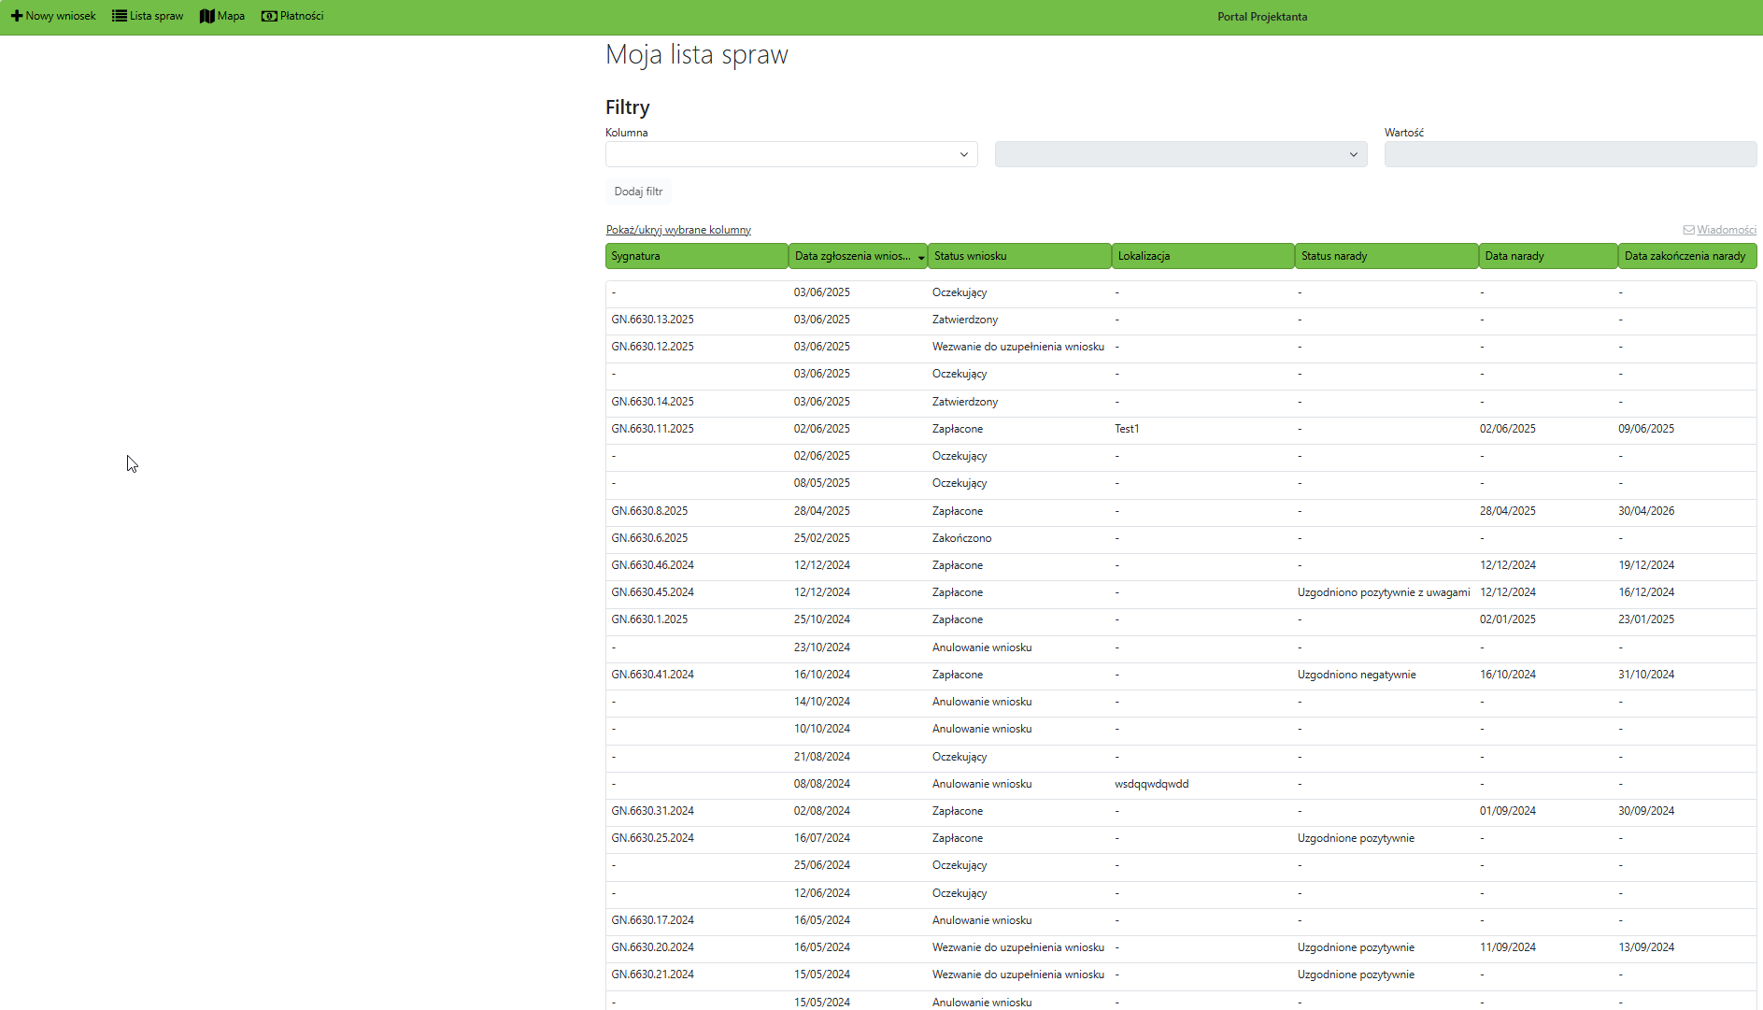This screenshot has height=1010, width=1763.
Task: Click the plus icon for Nowy wniosek
Action: point(16,16)
